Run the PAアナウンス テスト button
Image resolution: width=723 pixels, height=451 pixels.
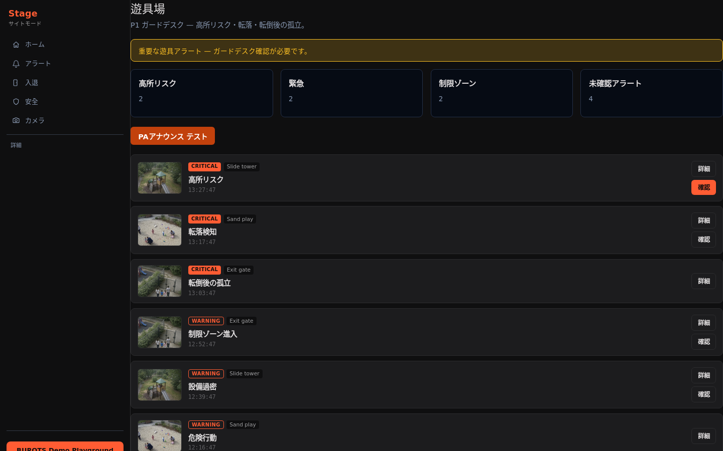click(x=173, y=136)
